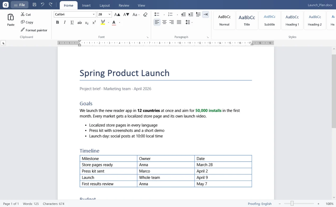Click the Words: 125 status entry

31,204
